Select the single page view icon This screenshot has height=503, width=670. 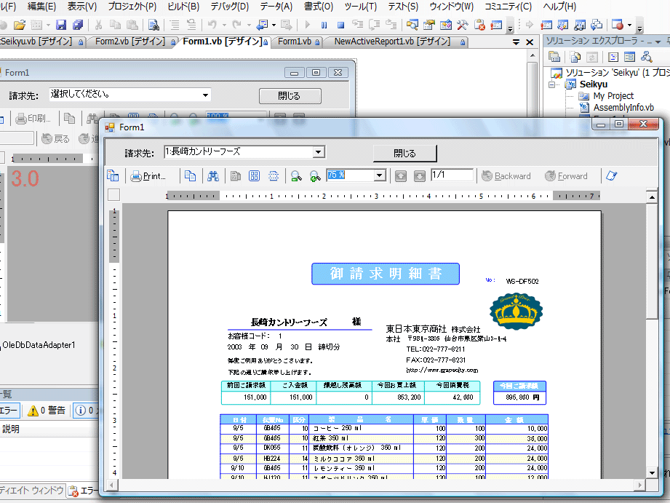point(236,175)
